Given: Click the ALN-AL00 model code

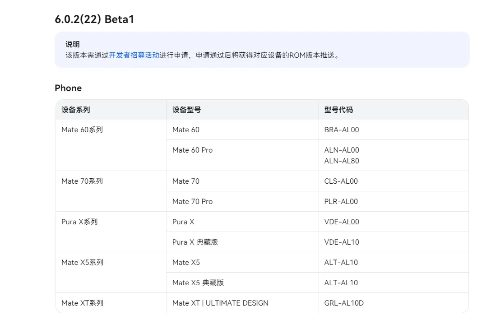Looking at the screenshot, I should pyautogui.click(x=342, y=150).
